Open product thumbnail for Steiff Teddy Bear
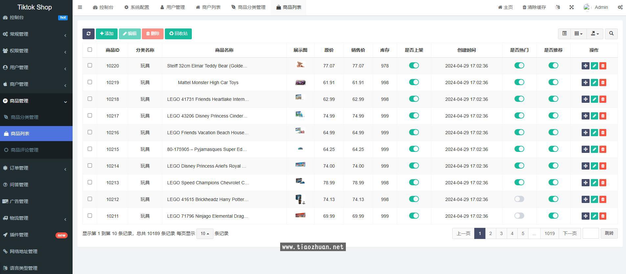The width and height of the screenshot is (626, 274). coord(300,65)
